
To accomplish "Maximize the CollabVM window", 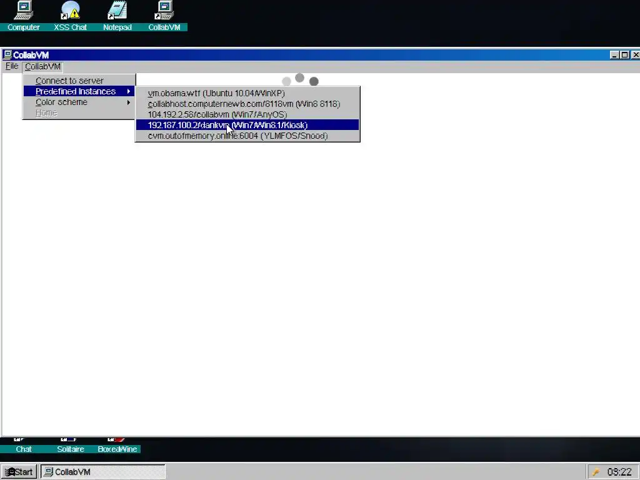I will point(624,55).
